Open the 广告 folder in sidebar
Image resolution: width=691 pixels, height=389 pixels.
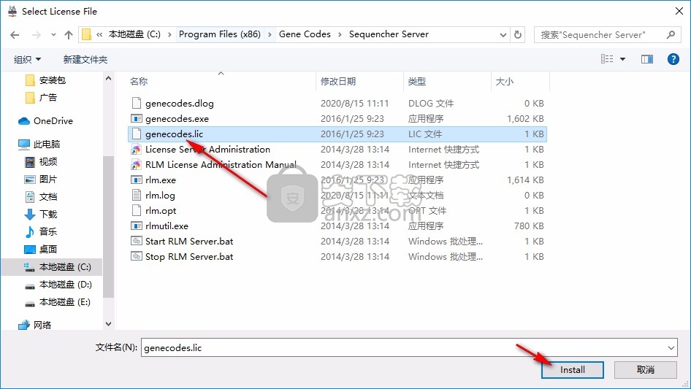[x=47, y=98]
